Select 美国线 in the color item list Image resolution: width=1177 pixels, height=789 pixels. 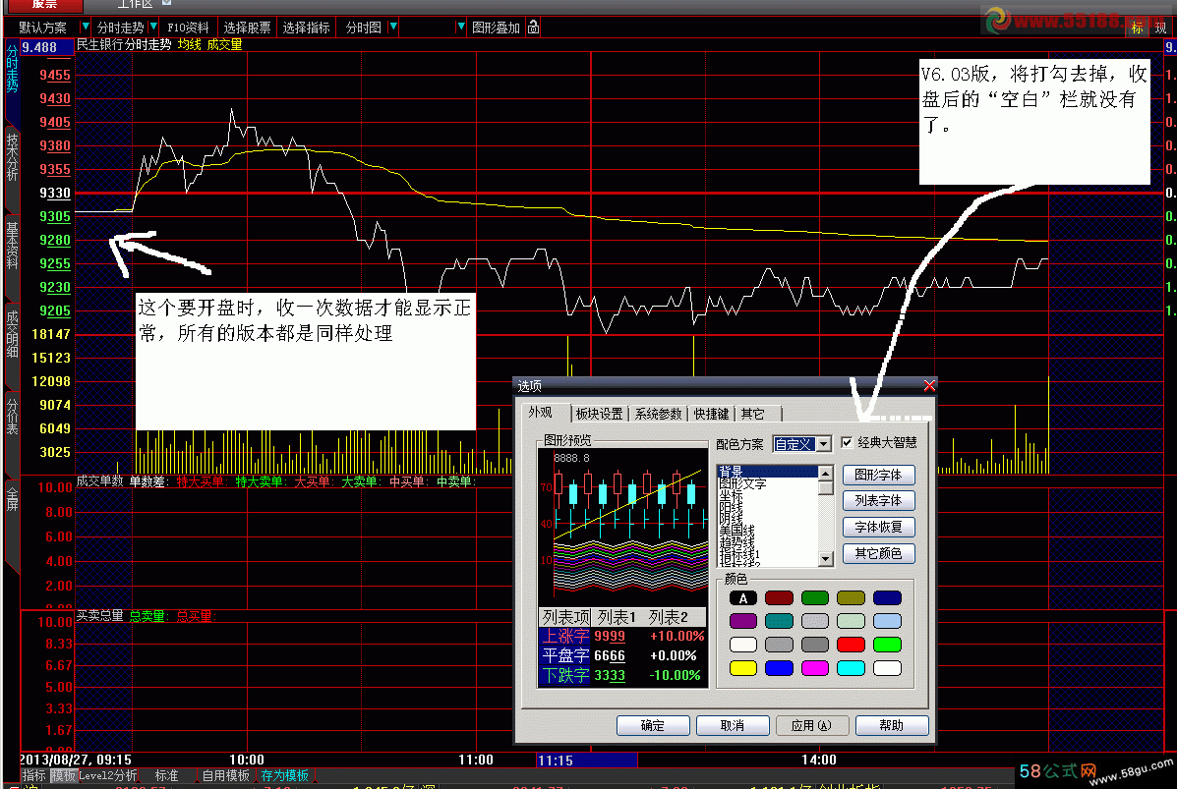click(736, 531)
